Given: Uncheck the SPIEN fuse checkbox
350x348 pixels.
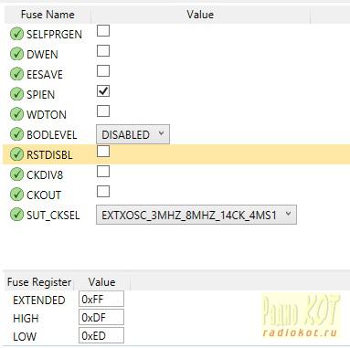Looking at the screenshot, I should click(x=103, y=91).
